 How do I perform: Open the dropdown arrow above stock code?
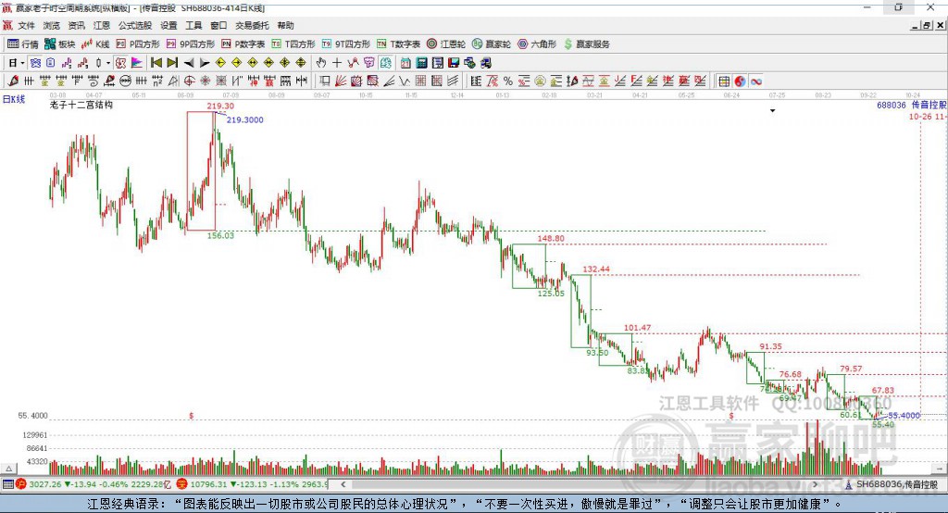772,111
